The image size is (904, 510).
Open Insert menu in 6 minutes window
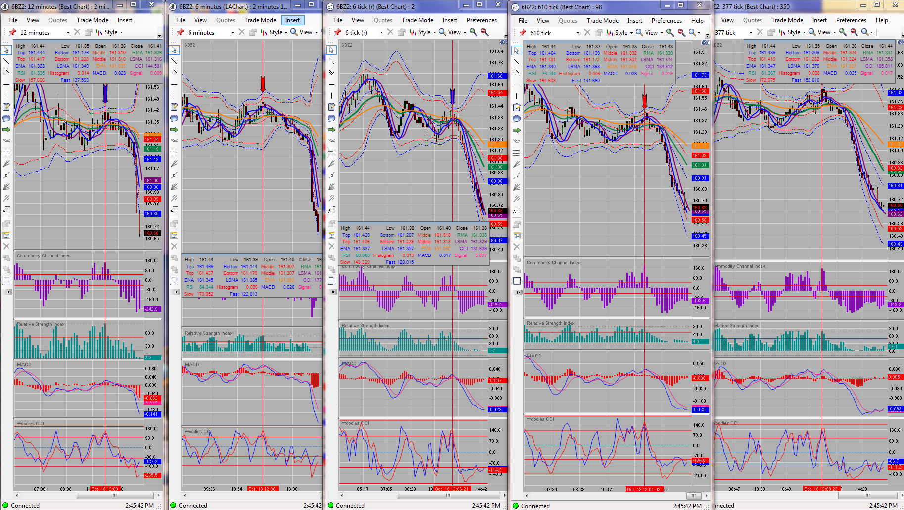[292, 20]
